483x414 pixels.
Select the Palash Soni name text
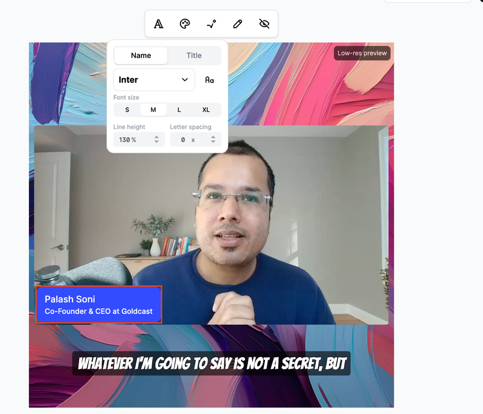70,299
